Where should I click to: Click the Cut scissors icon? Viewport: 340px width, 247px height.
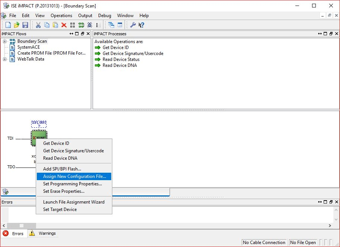(38, 25)
